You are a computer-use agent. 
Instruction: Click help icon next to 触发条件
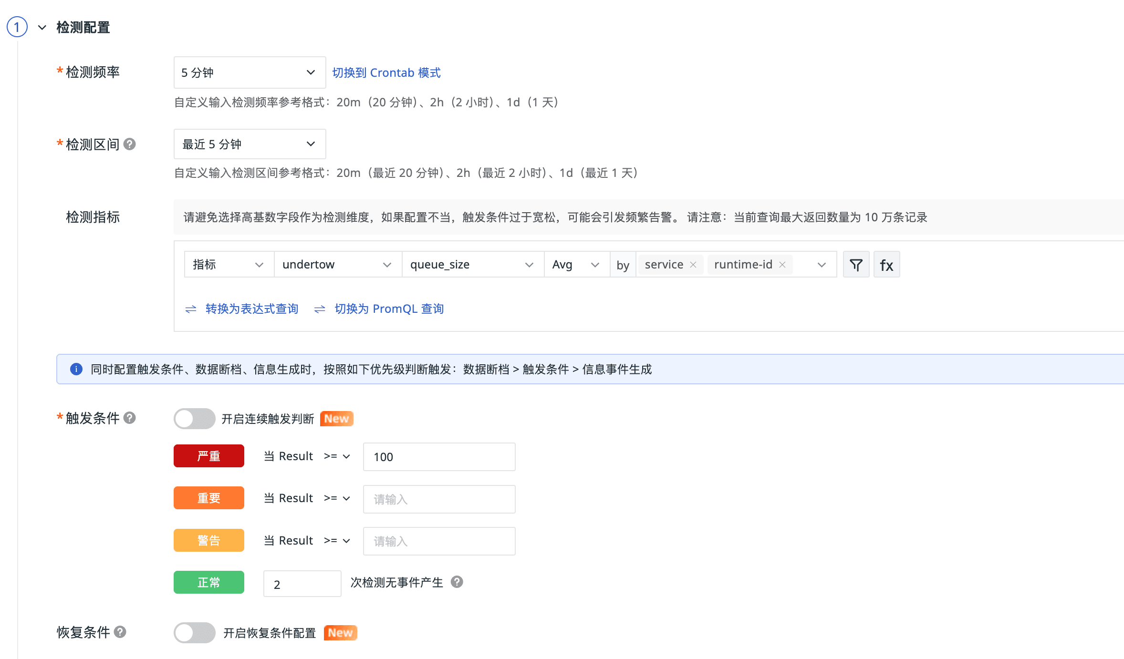tap(129, 418)
